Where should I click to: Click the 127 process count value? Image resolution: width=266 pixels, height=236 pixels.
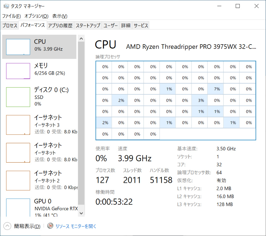coord(102,180)
